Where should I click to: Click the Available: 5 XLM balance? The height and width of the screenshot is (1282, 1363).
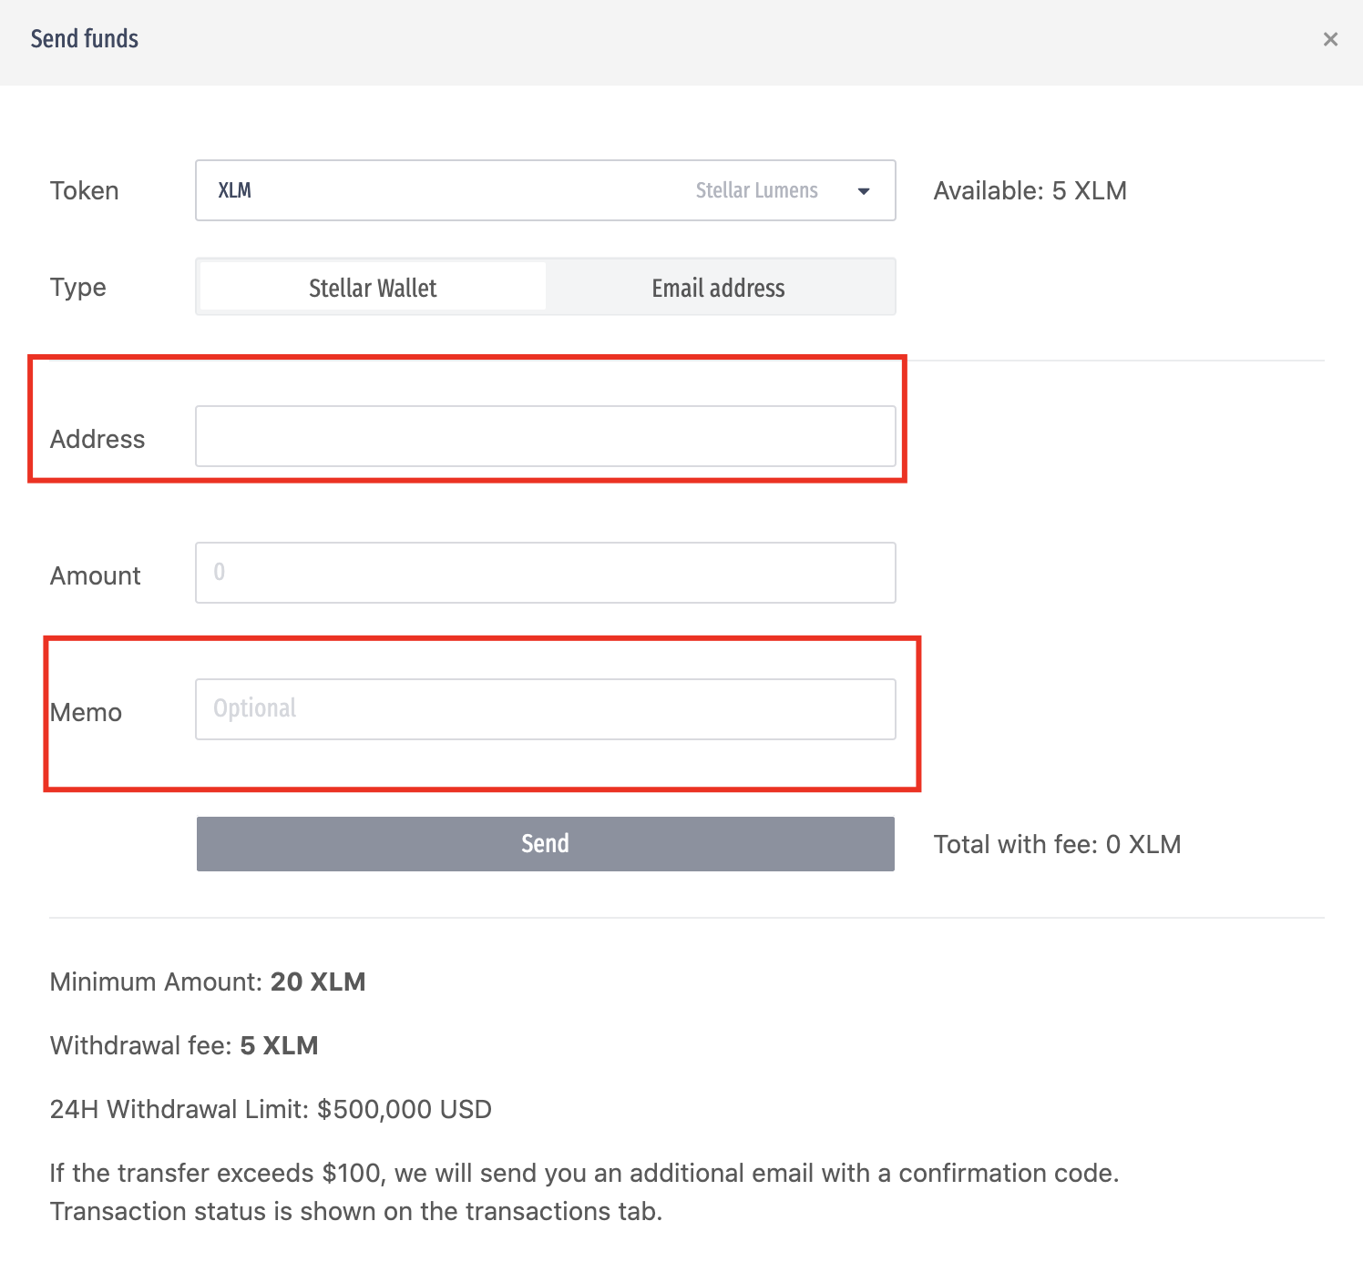point(1030,191)
